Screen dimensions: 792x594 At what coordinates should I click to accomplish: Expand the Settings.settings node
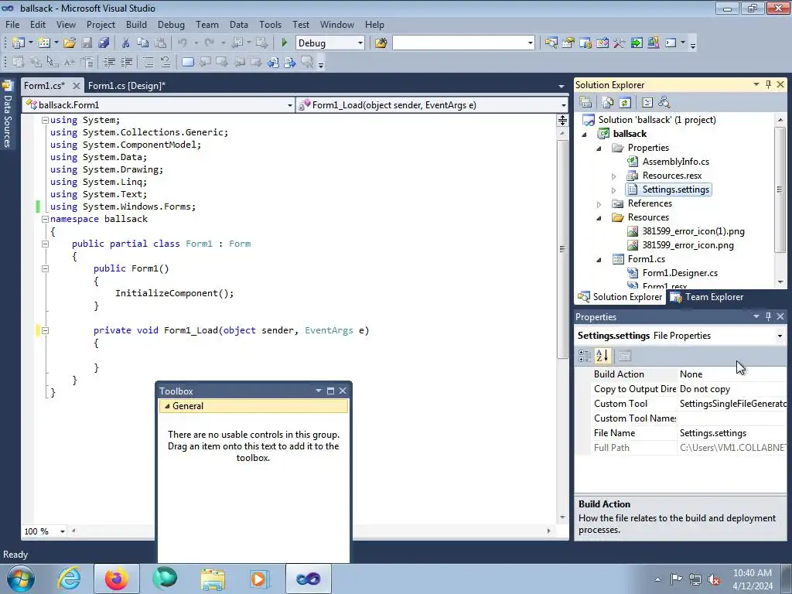coord(613,190)
